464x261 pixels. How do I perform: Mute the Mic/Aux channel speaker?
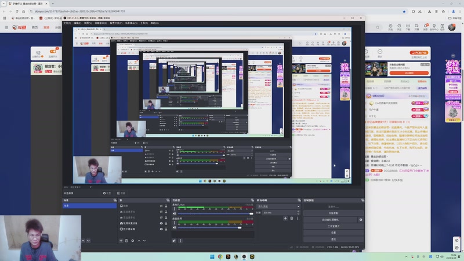tap(175, 213)
